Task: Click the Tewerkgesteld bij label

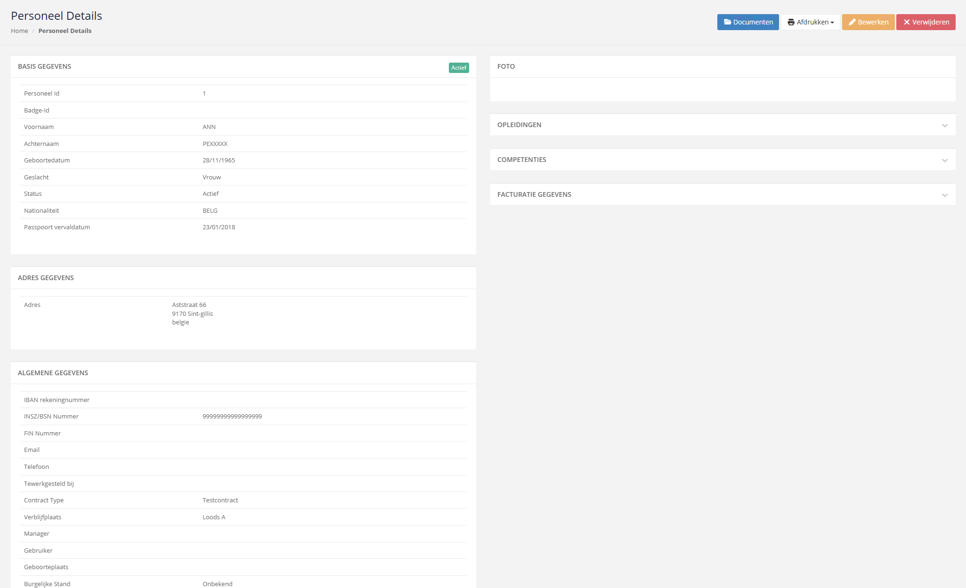Action: click(x=49, y=484)
